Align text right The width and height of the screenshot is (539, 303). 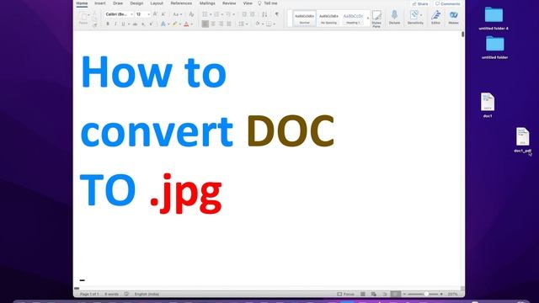[x=221, y=24]
